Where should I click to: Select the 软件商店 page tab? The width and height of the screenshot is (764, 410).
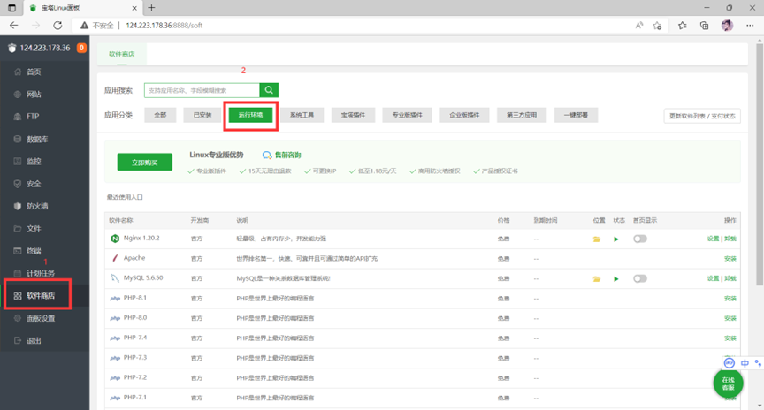pyautogui.click(x=122, y=54)
